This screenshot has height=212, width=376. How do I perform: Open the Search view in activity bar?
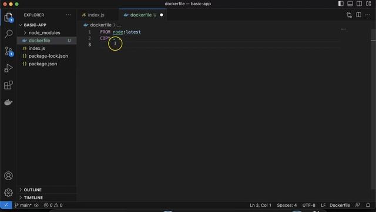coord(8,34)
